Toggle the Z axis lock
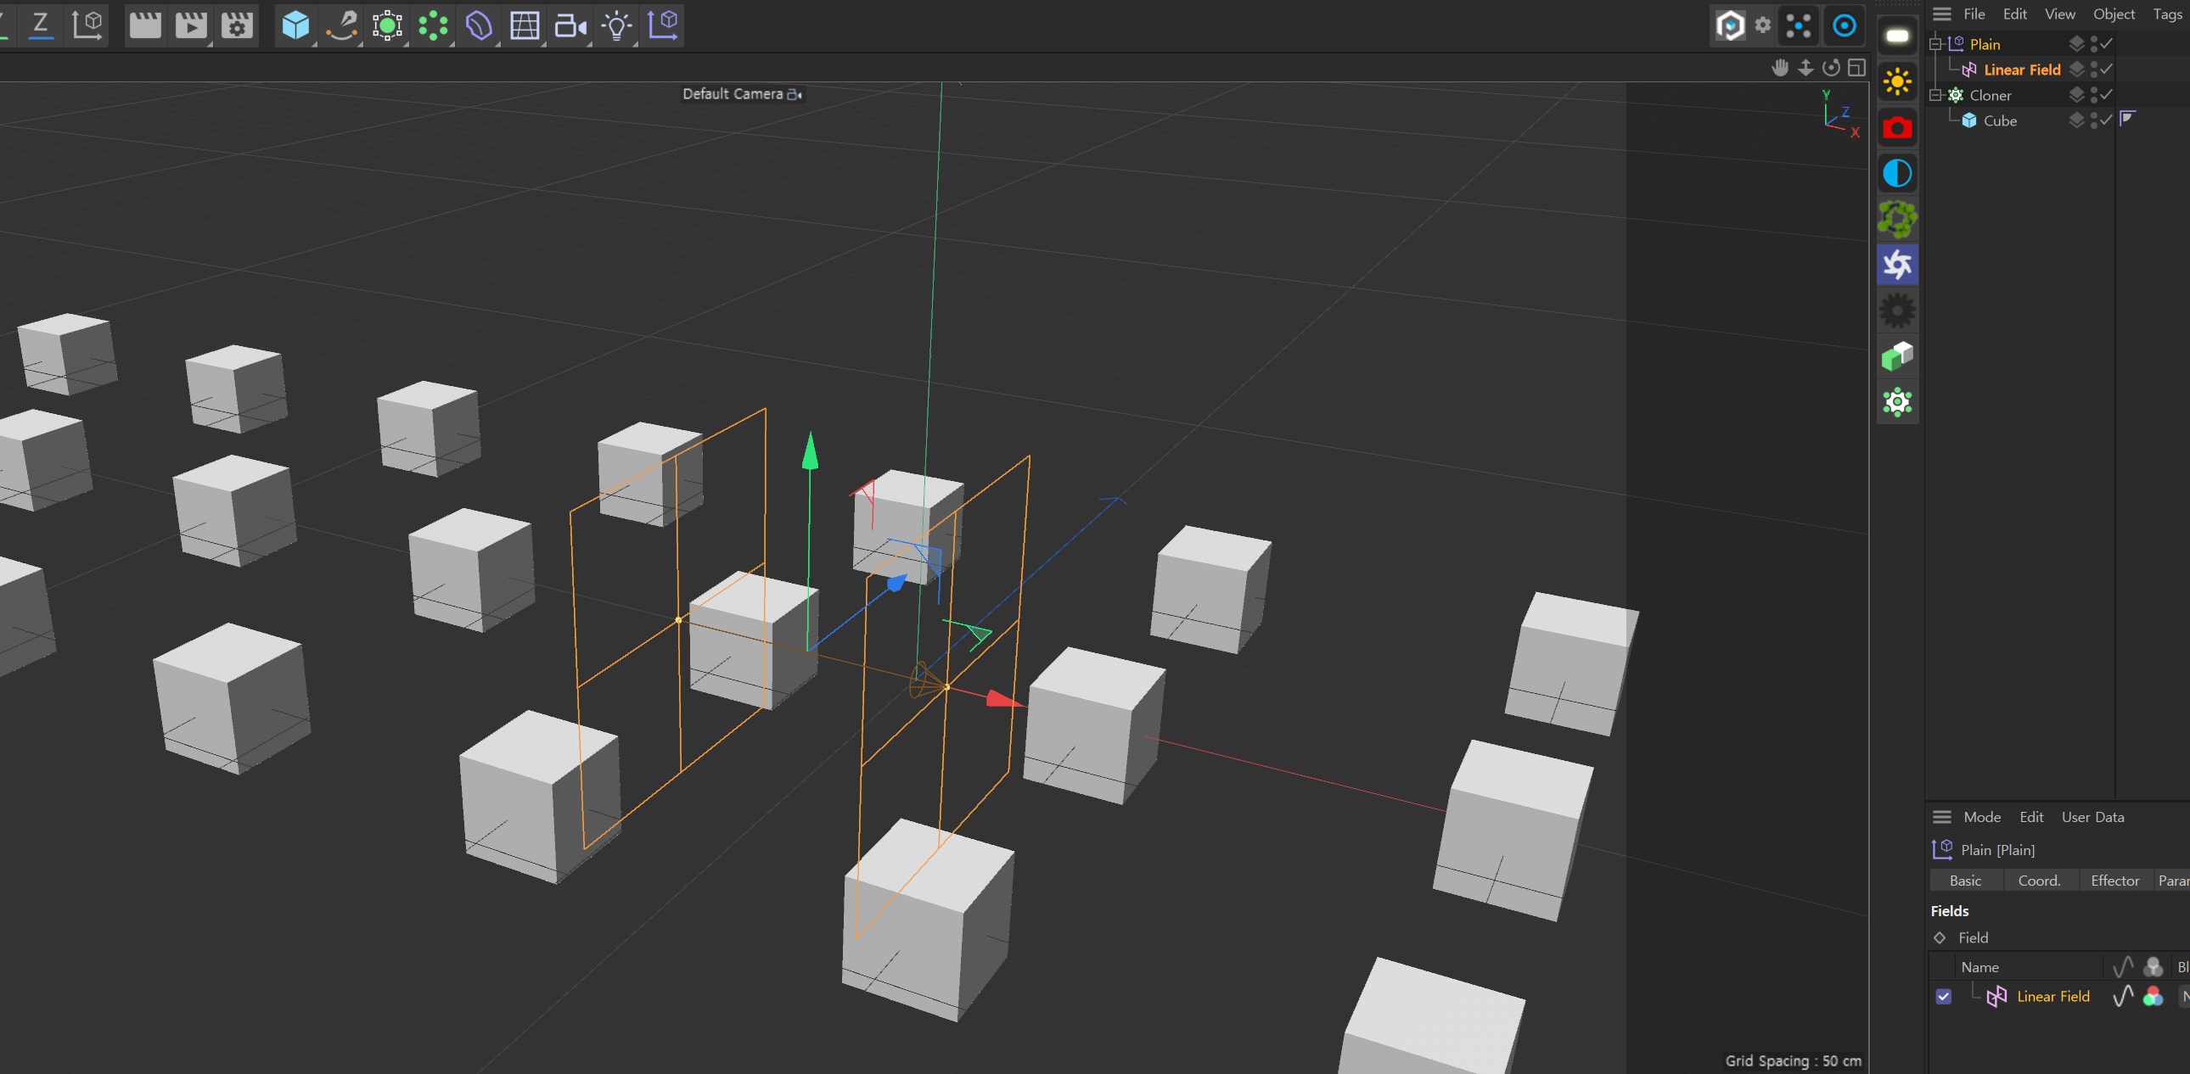Image resolution: width=2190 pixels, height=1074 pixels. (x=40, y=24)
